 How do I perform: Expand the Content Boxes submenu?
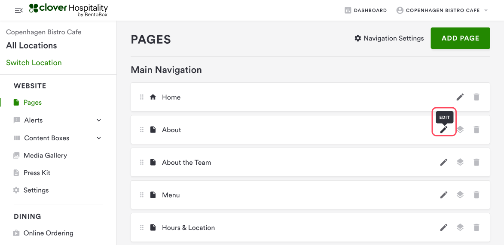pyautogui.click(x=99, y=138)
